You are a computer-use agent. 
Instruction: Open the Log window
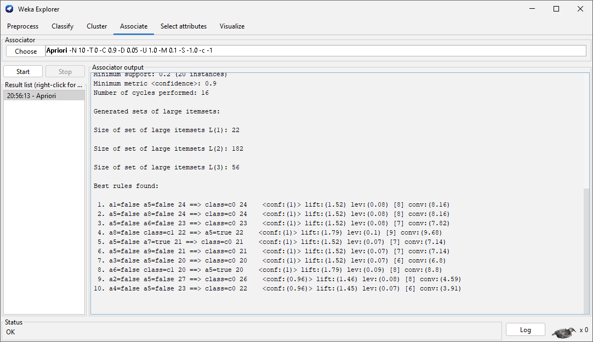[525, 329]
